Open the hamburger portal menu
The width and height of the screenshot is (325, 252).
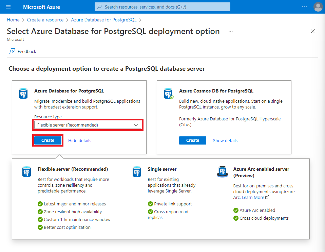point(8,7)
